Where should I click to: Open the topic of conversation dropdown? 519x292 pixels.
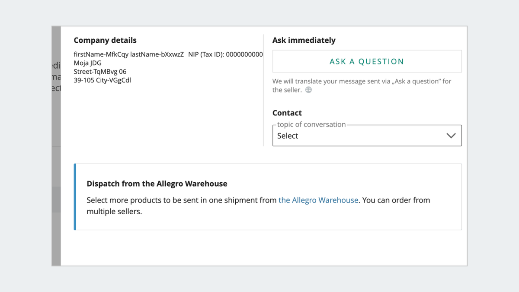(367, 135)
